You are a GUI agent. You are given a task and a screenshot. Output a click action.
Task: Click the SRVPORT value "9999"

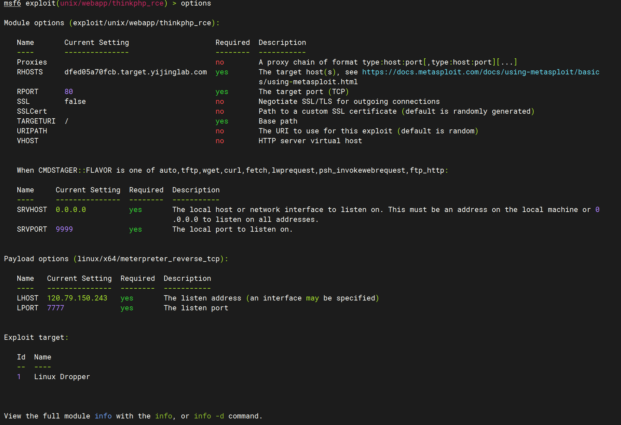[64, 229]
